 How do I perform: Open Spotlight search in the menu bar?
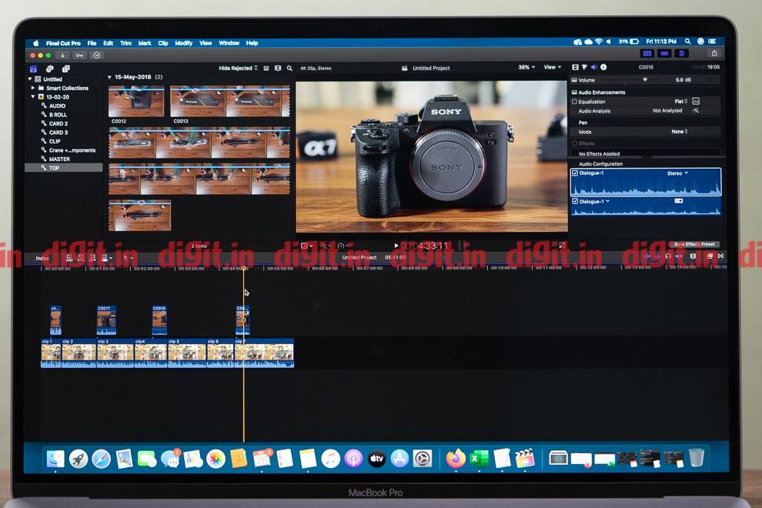[x=687, y=42]
